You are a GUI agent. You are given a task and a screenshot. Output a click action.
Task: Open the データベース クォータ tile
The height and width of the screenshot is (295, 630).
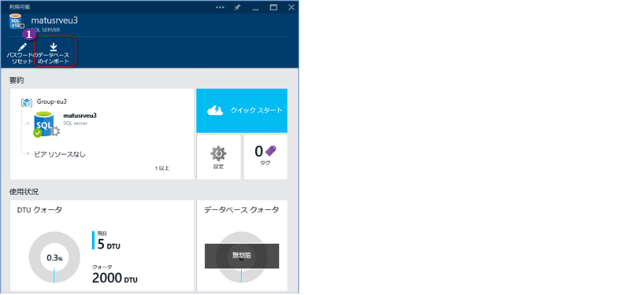tap(242, 245)
